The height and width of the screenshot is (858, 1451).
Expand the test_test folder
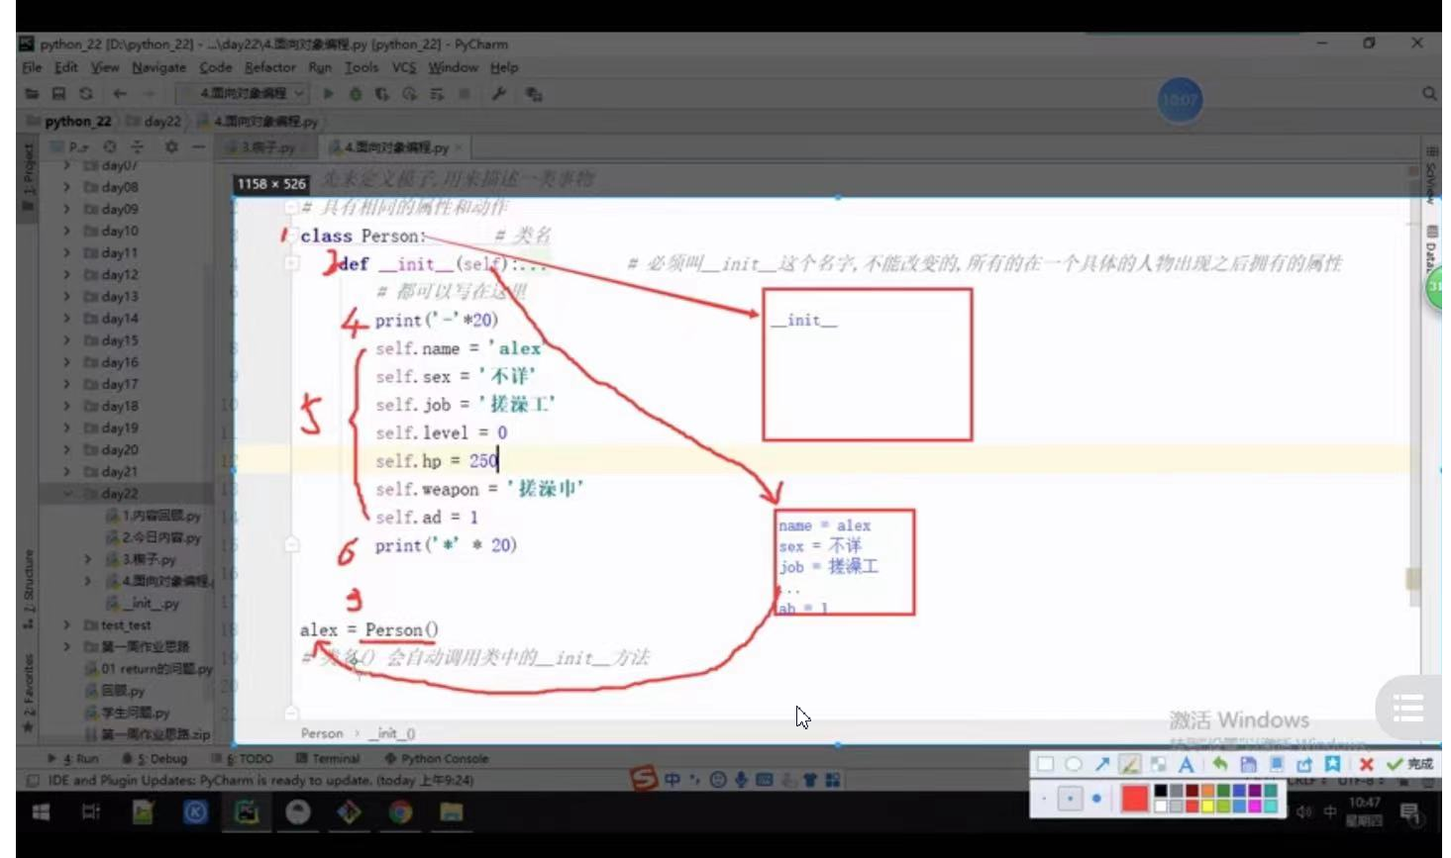[66, 624]
